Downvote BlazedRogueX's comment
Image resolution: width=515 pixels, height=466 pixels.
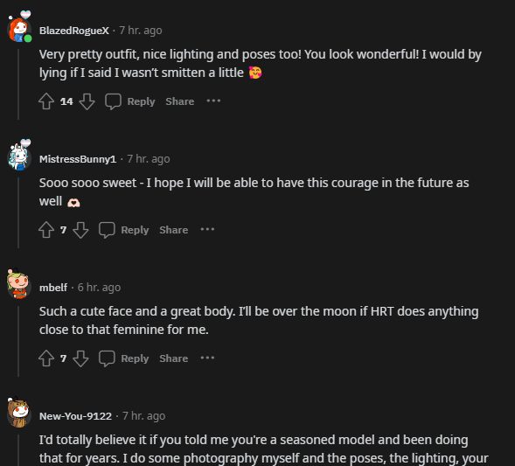(87, 101)
